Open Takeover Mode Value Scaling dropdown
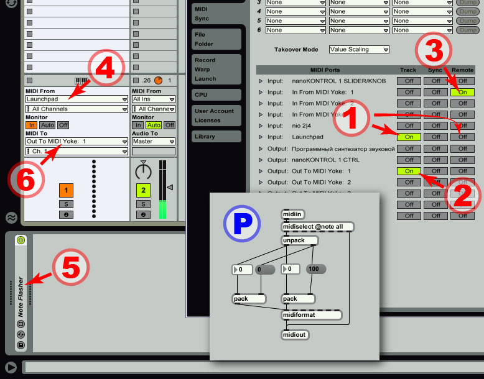Image resolution: width=484 pixels, height=379 pixels. point(359,49)
